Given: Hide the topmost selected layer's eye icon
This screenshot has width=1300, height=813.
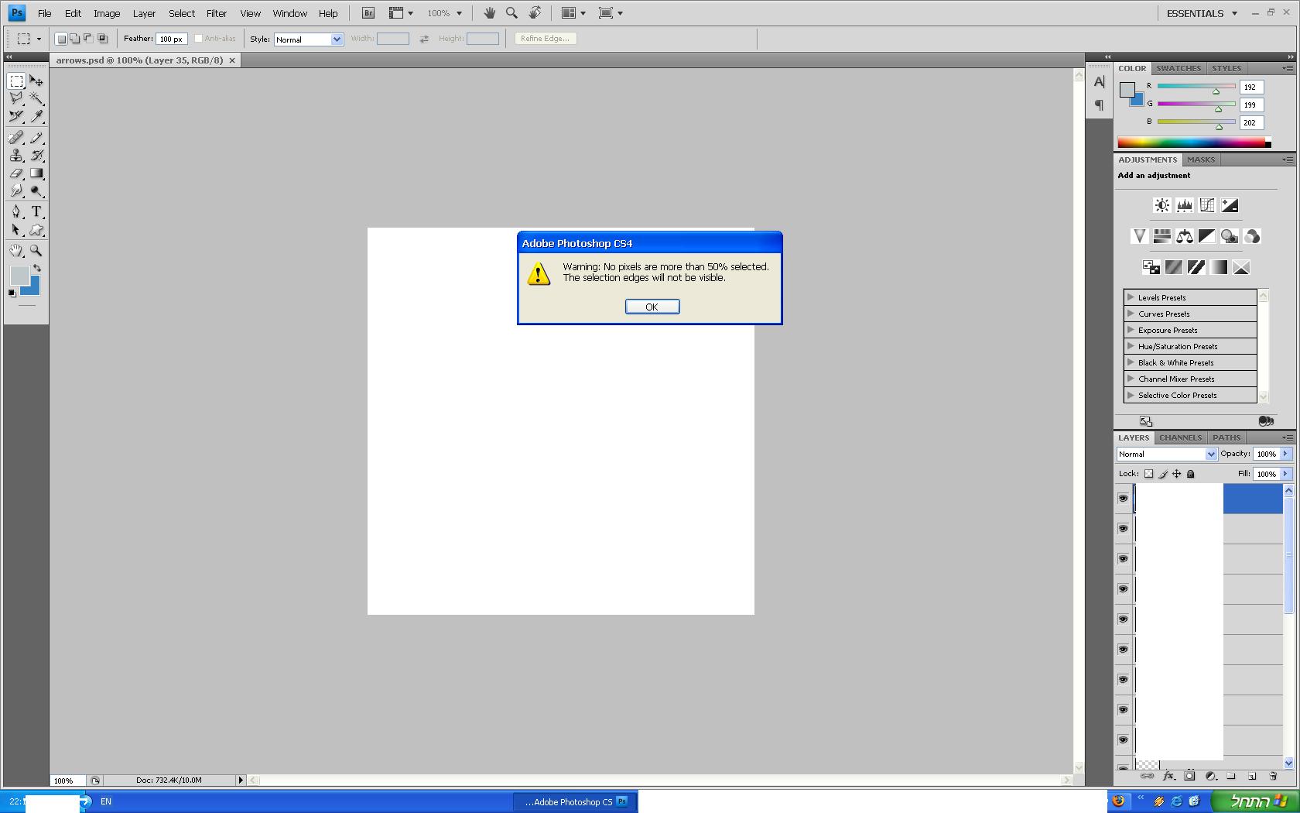Looking at the screenshot, I should [1123, 499].
